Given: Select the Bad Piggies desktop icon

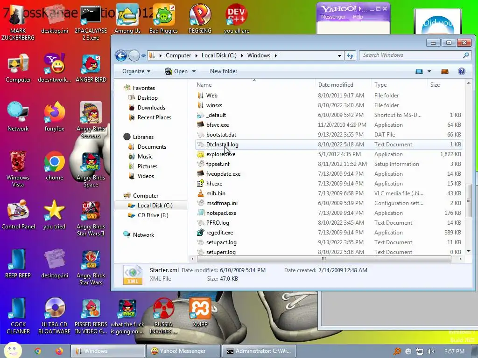Looking at the screenshot, I should (x=163, y=19).
